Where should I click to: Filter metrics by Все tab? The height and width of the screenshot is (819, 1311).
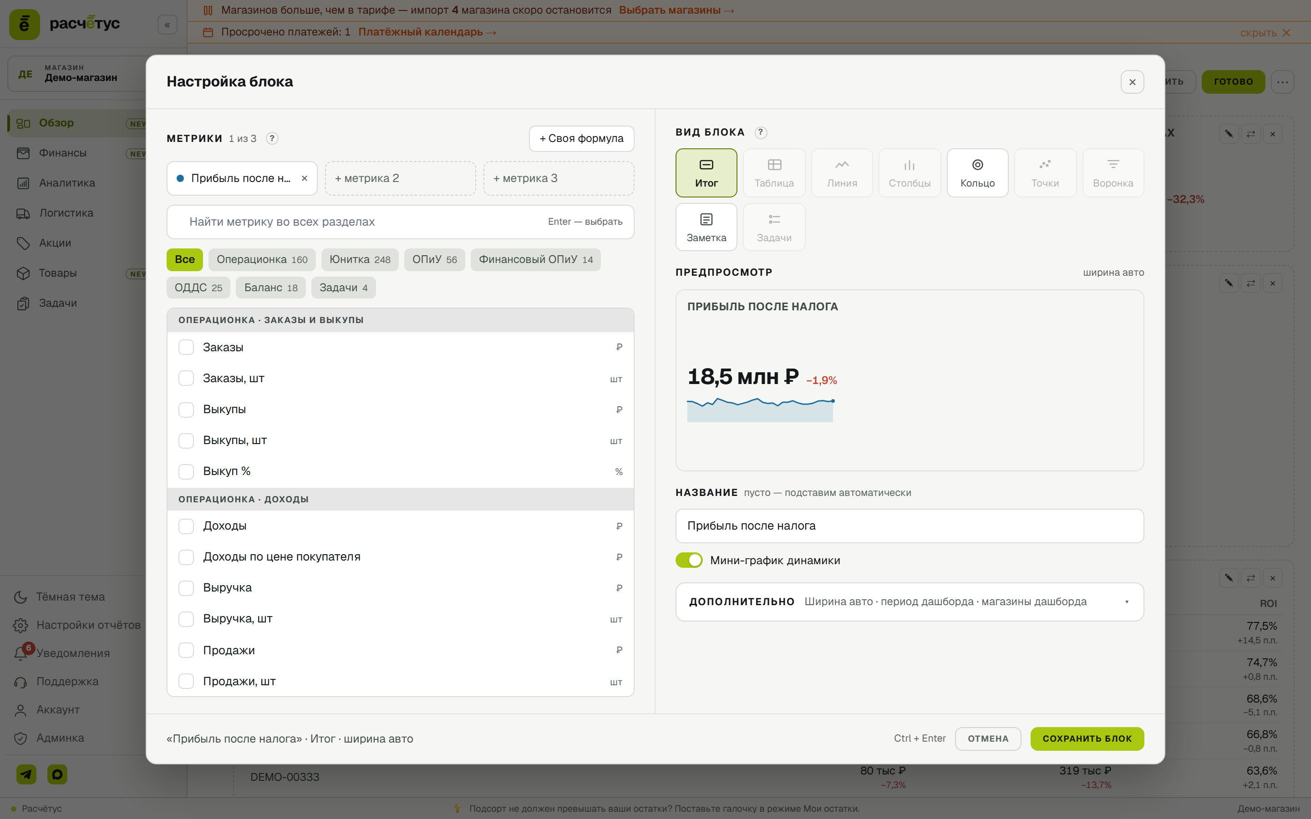pos(184,259)
